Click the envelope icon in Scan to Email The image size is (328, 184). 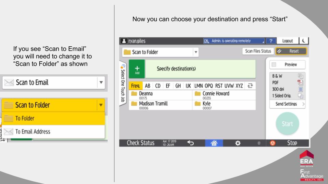9,82
